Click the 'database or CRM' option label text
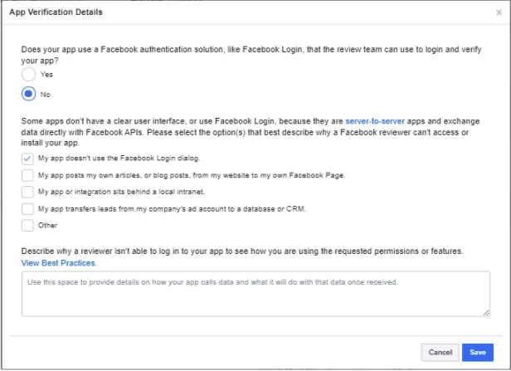 (172, 209)
